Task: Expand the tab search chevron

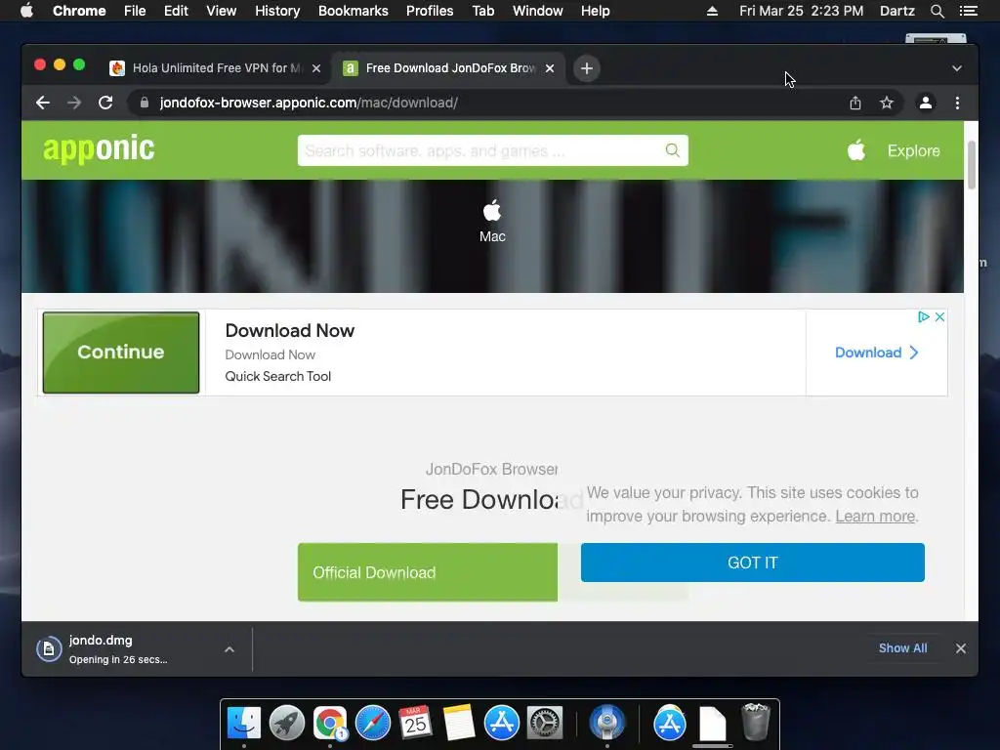Action: tap(957, 68)
